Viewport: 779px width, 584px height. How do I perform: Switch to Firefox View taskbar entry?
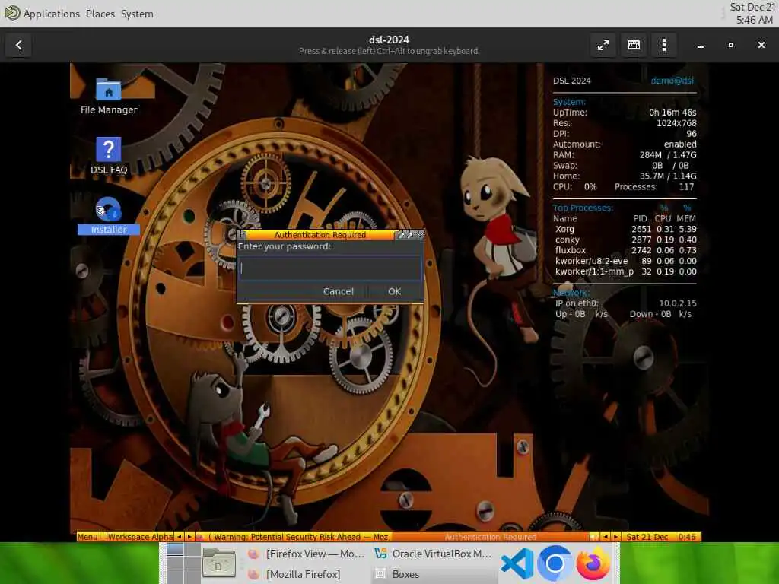pos(307,554)
